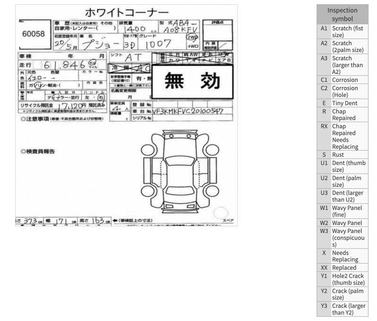Select the S Rust row
Screen dimensions: 377x321
point(342,154)
